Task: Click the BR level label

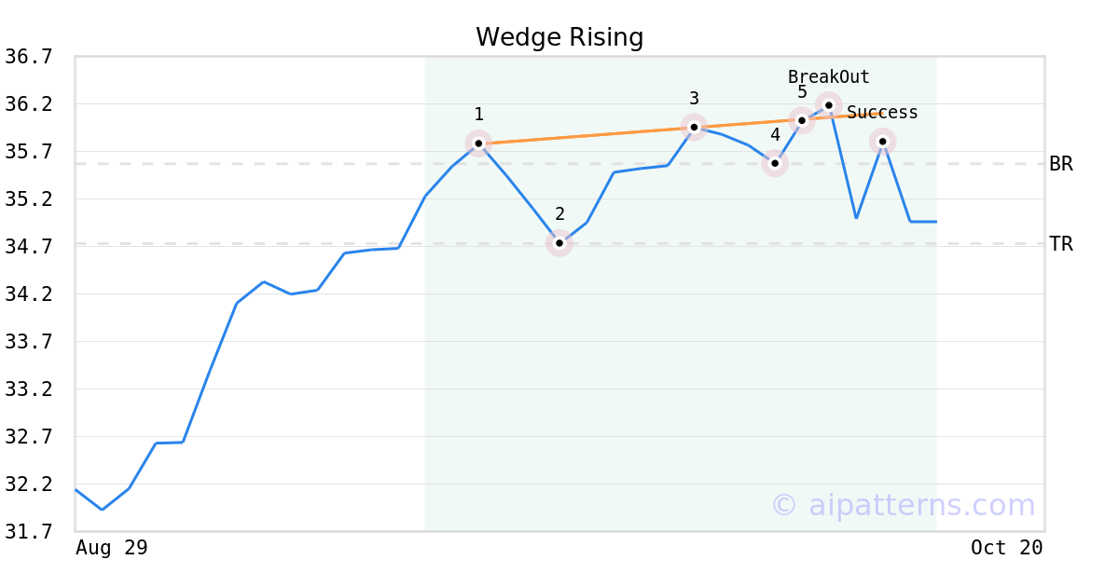Action: (1061, 164)
